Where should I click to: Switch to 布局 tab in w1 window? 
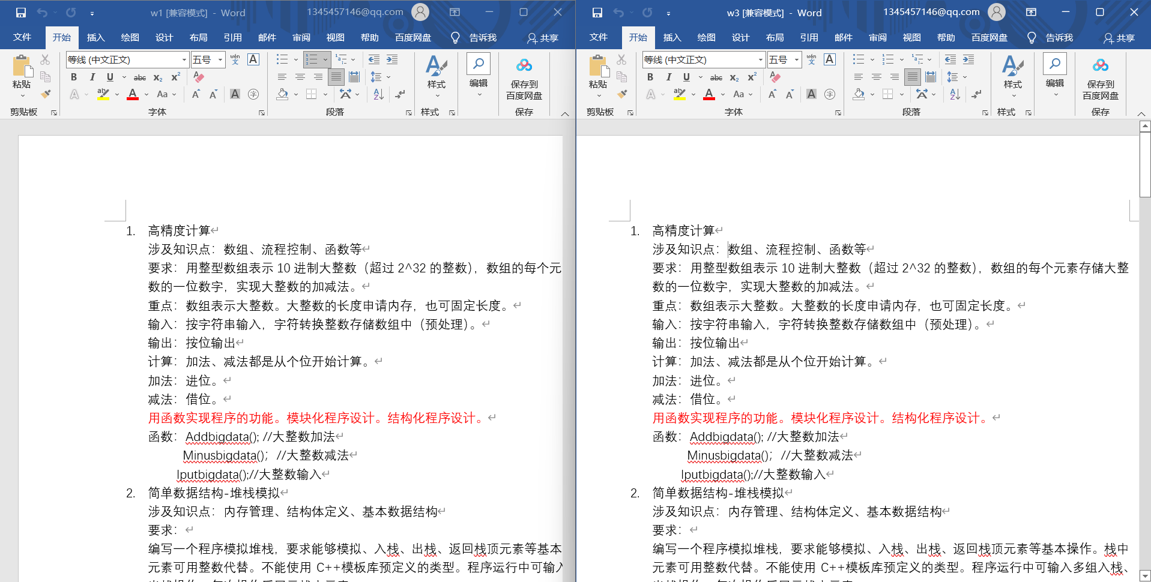click(x=198, y=37)
